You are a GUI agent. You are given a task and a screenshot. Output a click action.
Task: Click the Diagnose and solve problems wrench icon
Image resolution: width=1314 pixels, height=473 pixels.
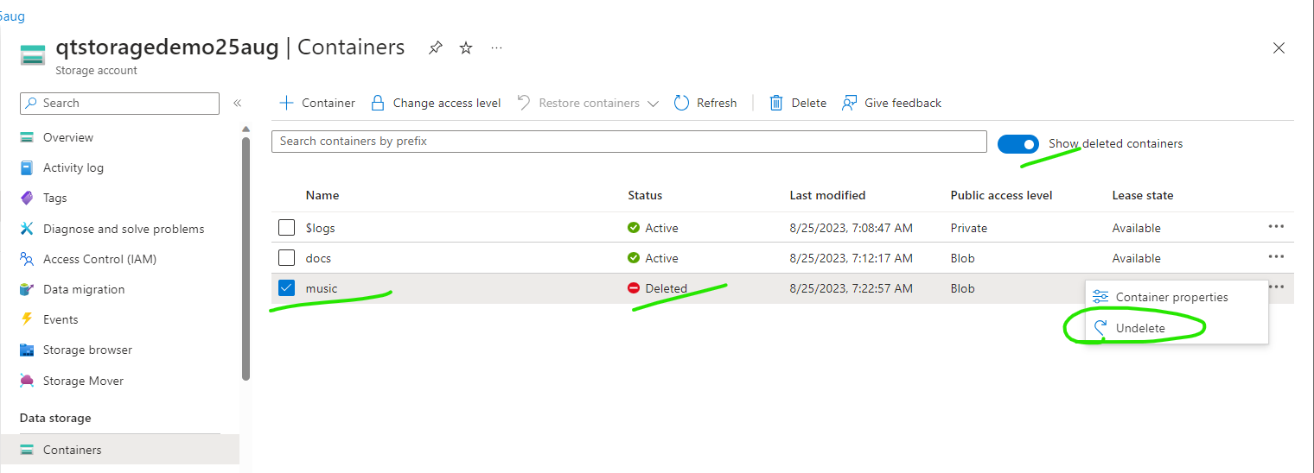click(28, 229)
